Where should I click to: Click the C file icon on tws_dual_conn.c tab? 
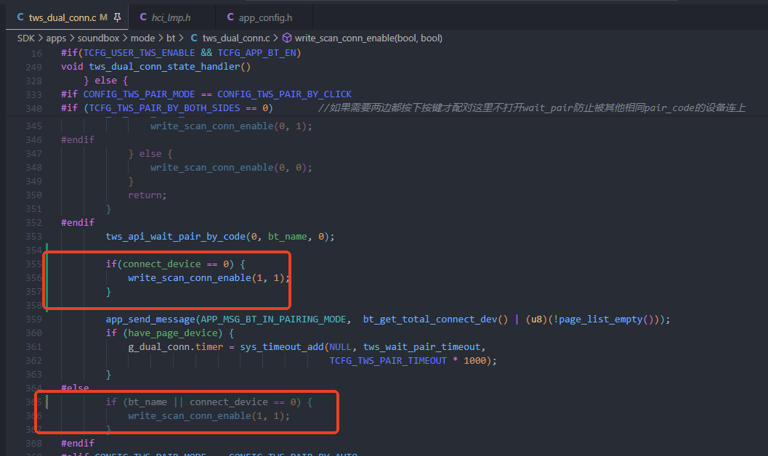20,17
